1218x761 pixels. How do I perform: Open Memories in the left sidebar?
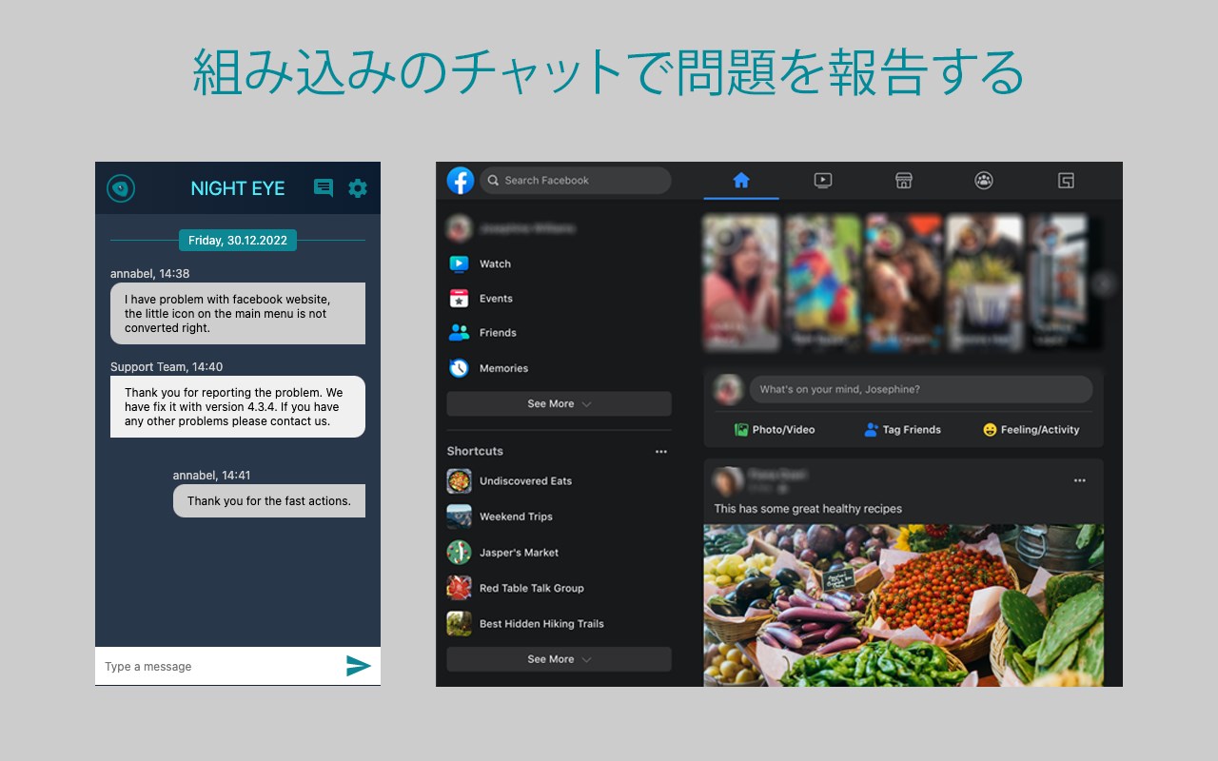click(x=559, y=368)
